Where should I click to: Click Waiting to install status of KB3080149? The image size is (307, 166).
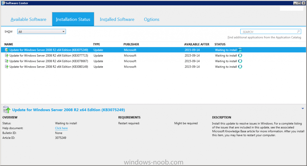coord(226,67)
